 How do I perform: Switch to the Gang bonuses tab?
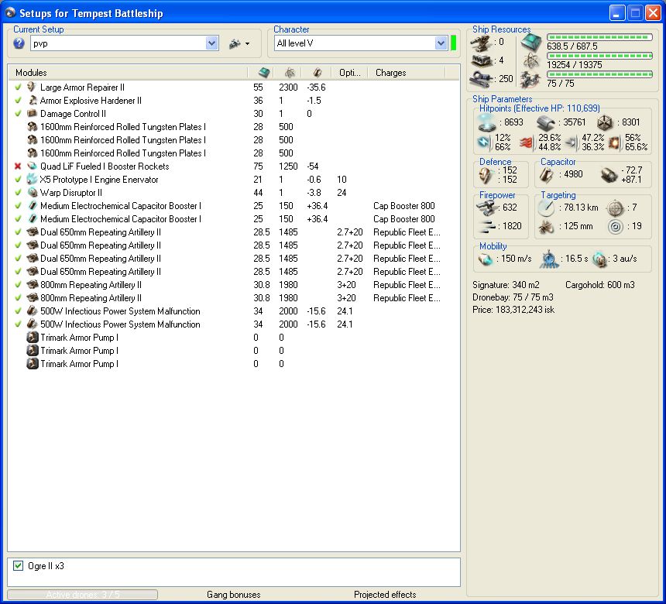[x=233, y=595]
